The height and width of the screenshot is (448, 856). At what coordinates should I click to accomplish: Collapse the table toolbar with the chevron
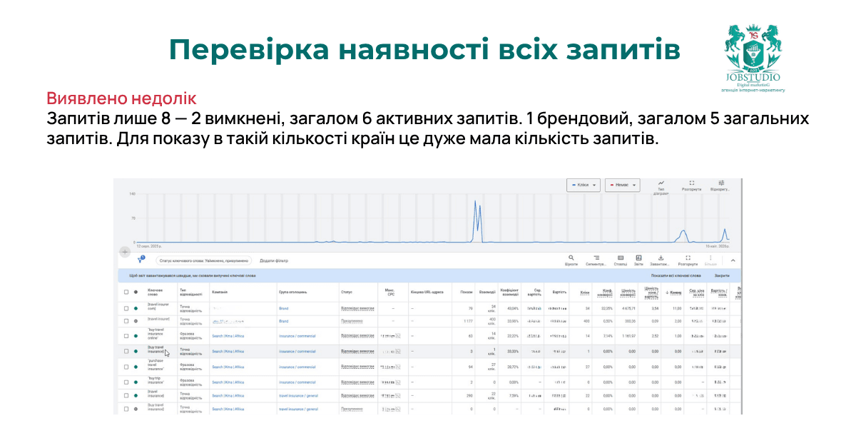point(732,260)
